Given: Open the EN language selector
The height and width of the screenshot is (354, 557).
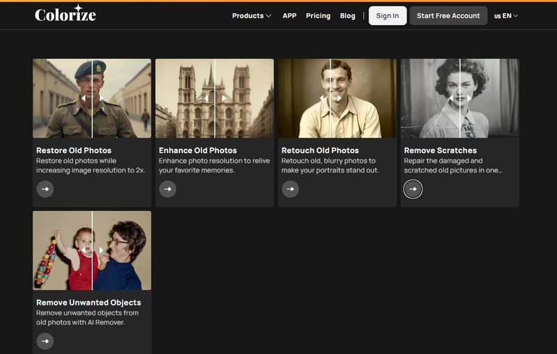Looking at the screenshot, I should click(x=506, y=15).
